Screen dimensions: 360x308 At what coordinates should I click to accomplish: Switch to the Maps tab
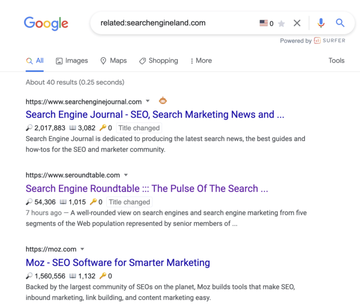113,61
